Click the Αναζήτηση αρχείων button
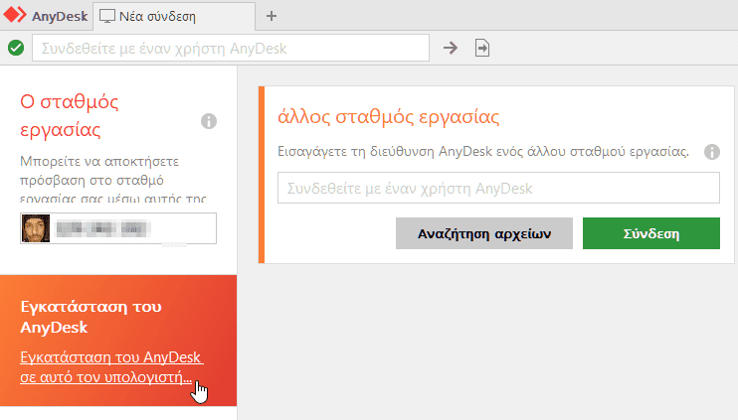Image resolution: width=738 pixels, height=420 pixels. [484, 233]
